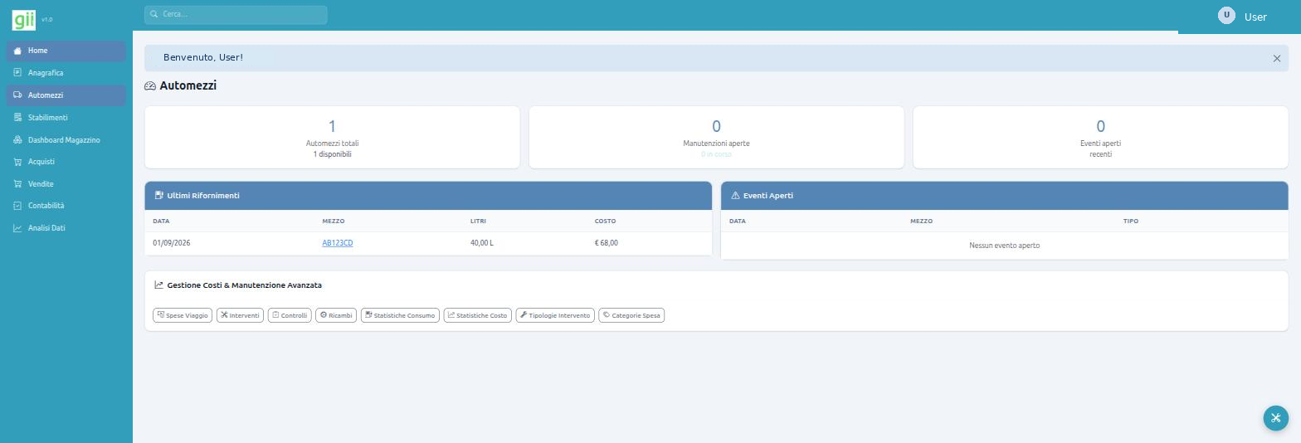Click the Vendite cart icon
Viewport: 1301px width, 443px height.
pos(17,184)
